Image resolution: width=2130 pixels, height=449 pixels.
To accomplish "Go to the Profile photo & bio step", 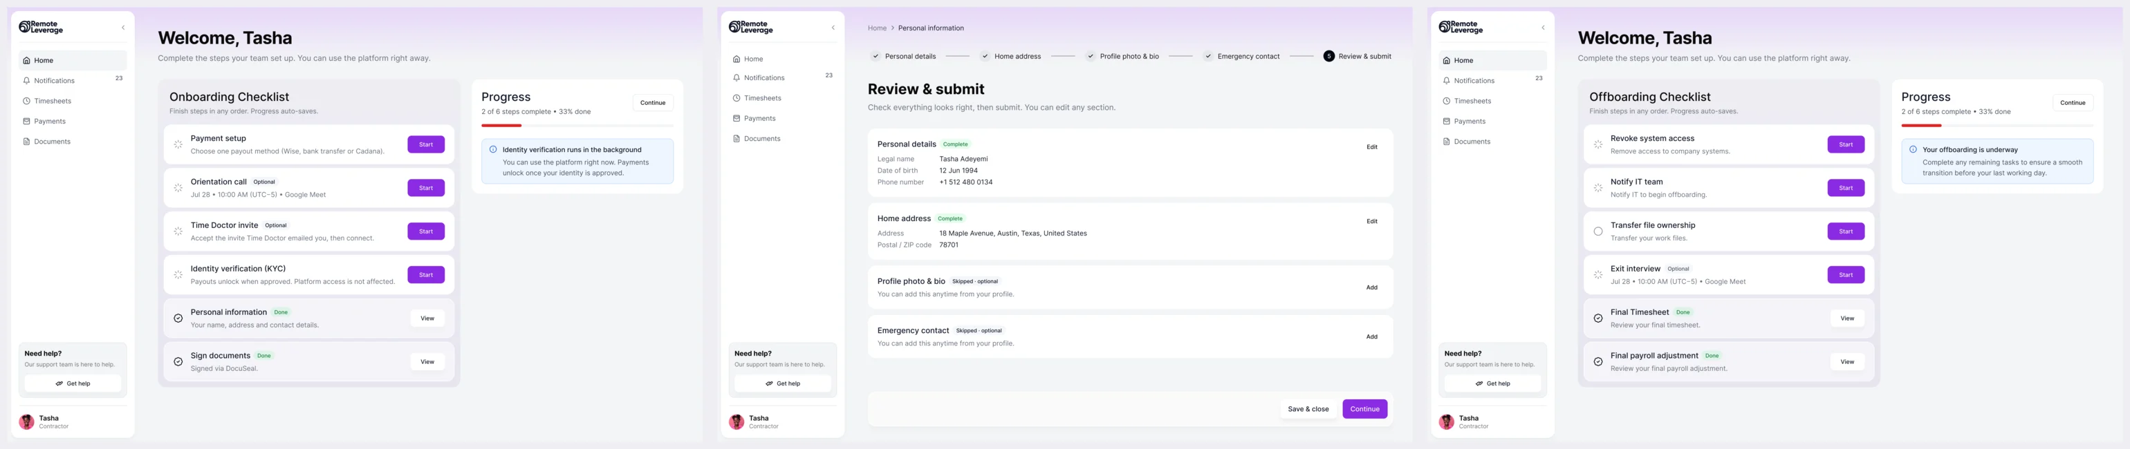I will tap(1122, 56).
